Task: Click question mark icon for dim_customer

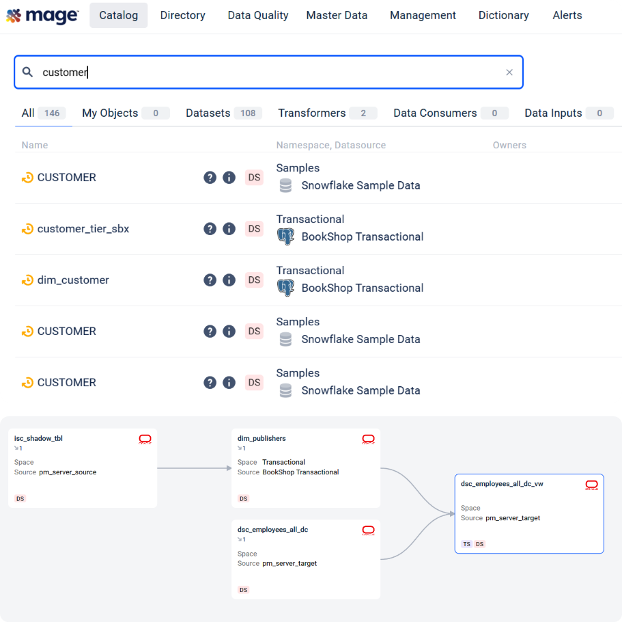Action: click(x=210, y=280)
